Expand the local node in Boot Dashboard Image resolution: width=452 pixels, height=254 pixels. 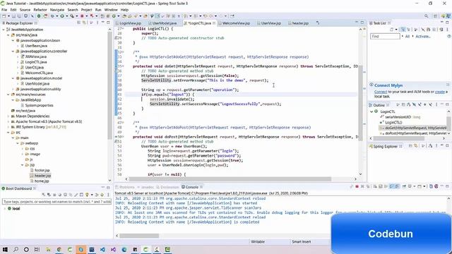pyautogui.click(x=5, y=209)
